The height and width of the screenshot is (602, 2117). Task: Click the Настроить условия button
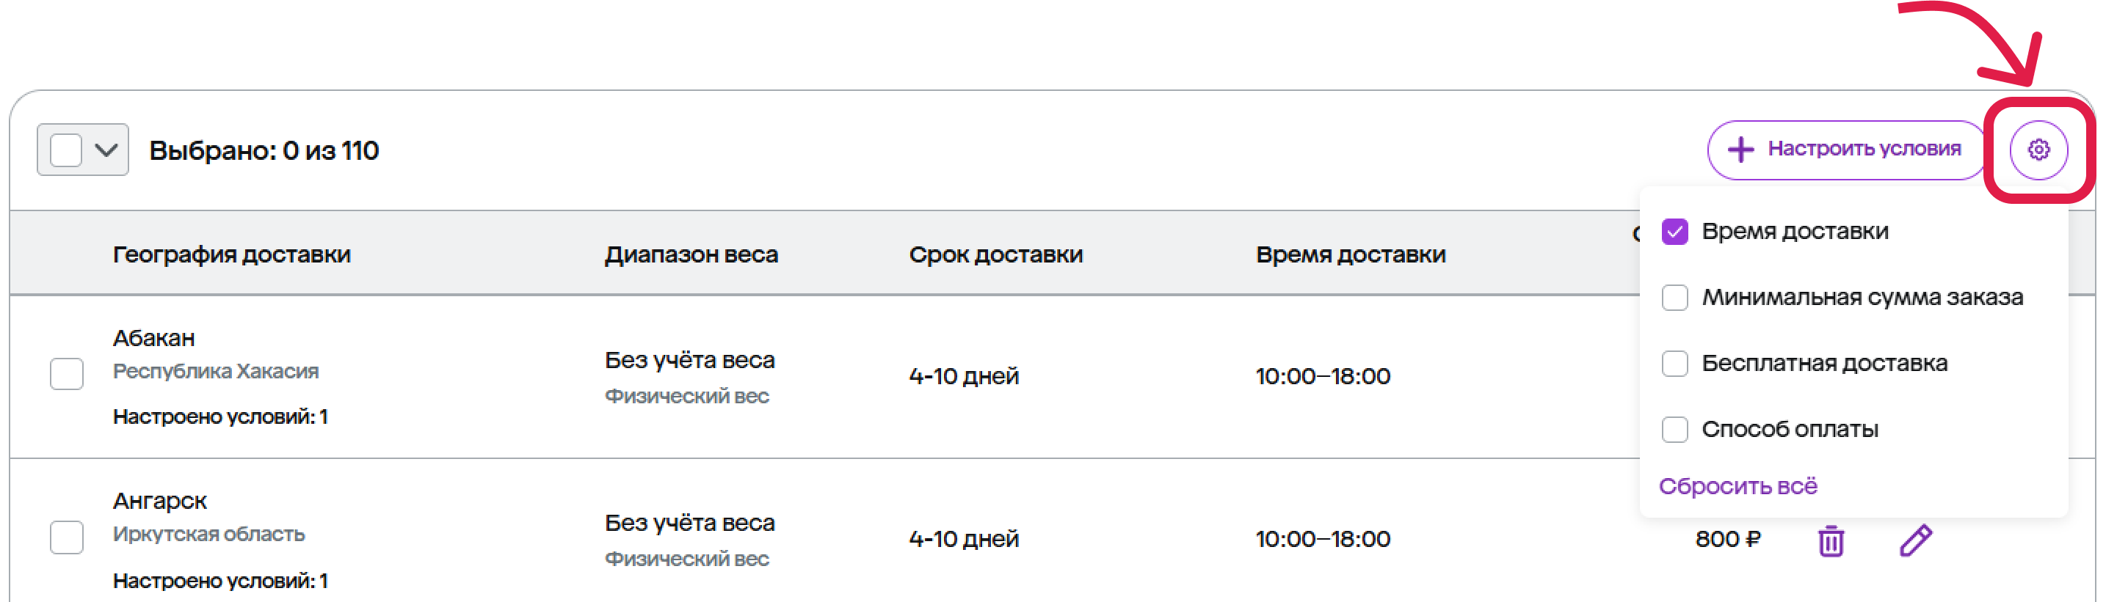pyautogui.click(x=1846, y=150)
